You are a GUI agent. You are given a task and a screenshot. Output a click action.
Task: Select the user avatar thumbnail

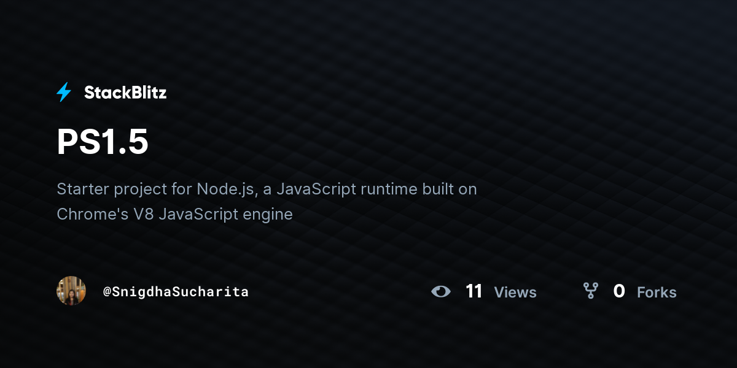[x=71, y=291]
